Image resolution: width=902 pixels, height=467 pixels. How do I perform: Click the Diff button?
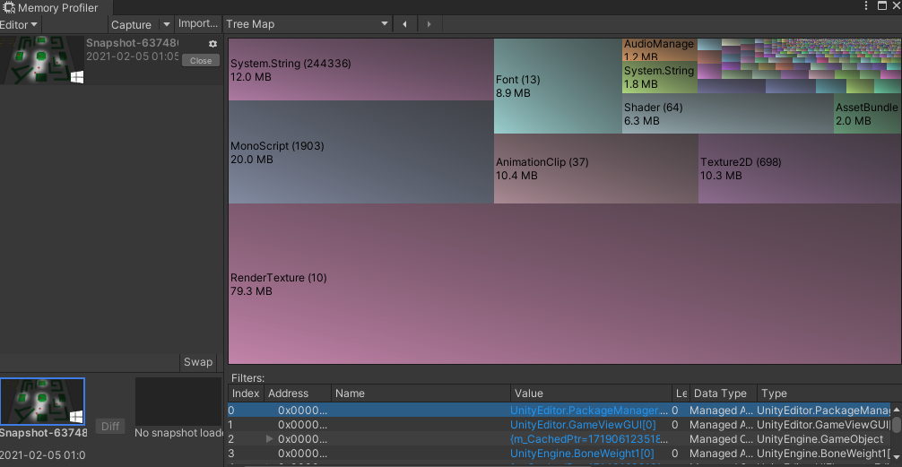click(110, 426)
